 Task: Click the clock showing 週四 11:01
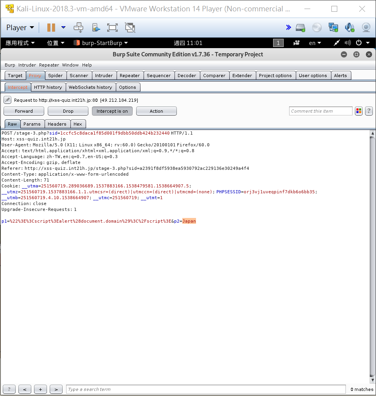pyautogui.click(x=188, y=43)
